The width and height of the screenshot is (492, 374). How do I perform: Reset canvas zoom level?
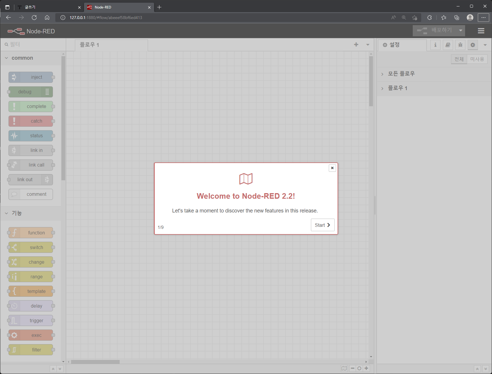pyautogui.click(x=359, y=368)
